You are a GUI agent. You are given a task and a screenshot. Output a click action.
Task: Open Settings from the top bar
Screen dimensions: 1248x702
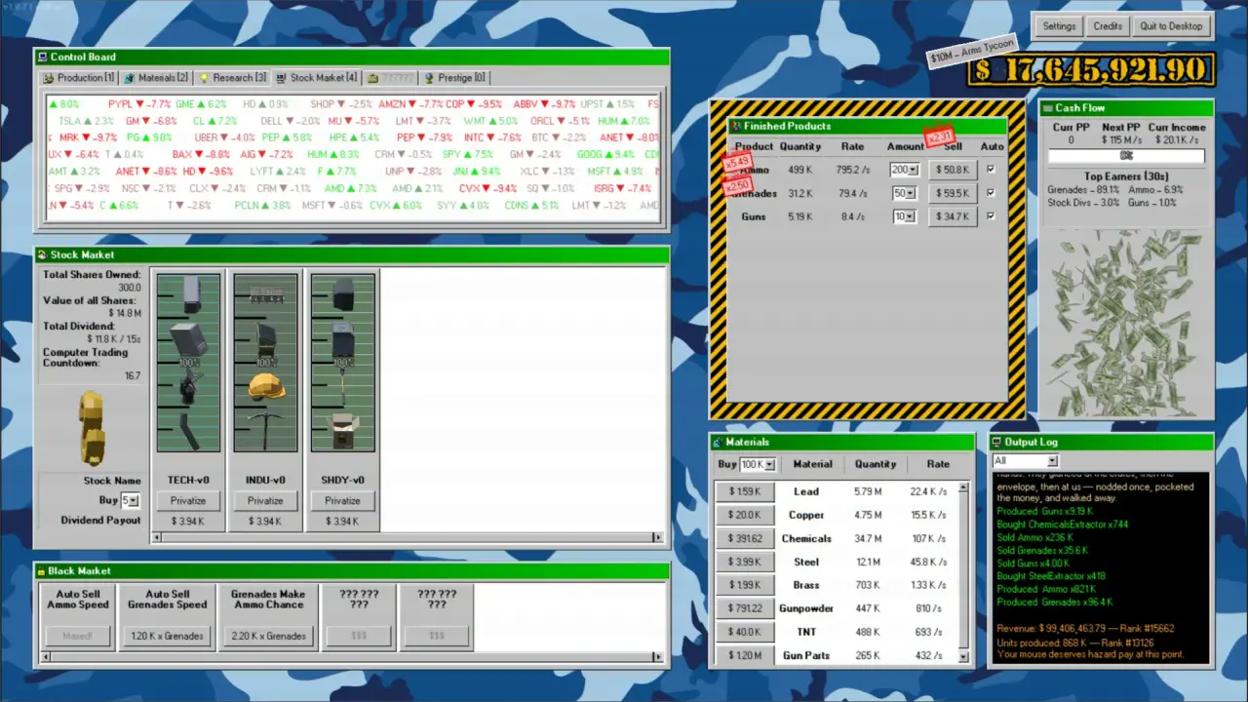[1059, 26]
